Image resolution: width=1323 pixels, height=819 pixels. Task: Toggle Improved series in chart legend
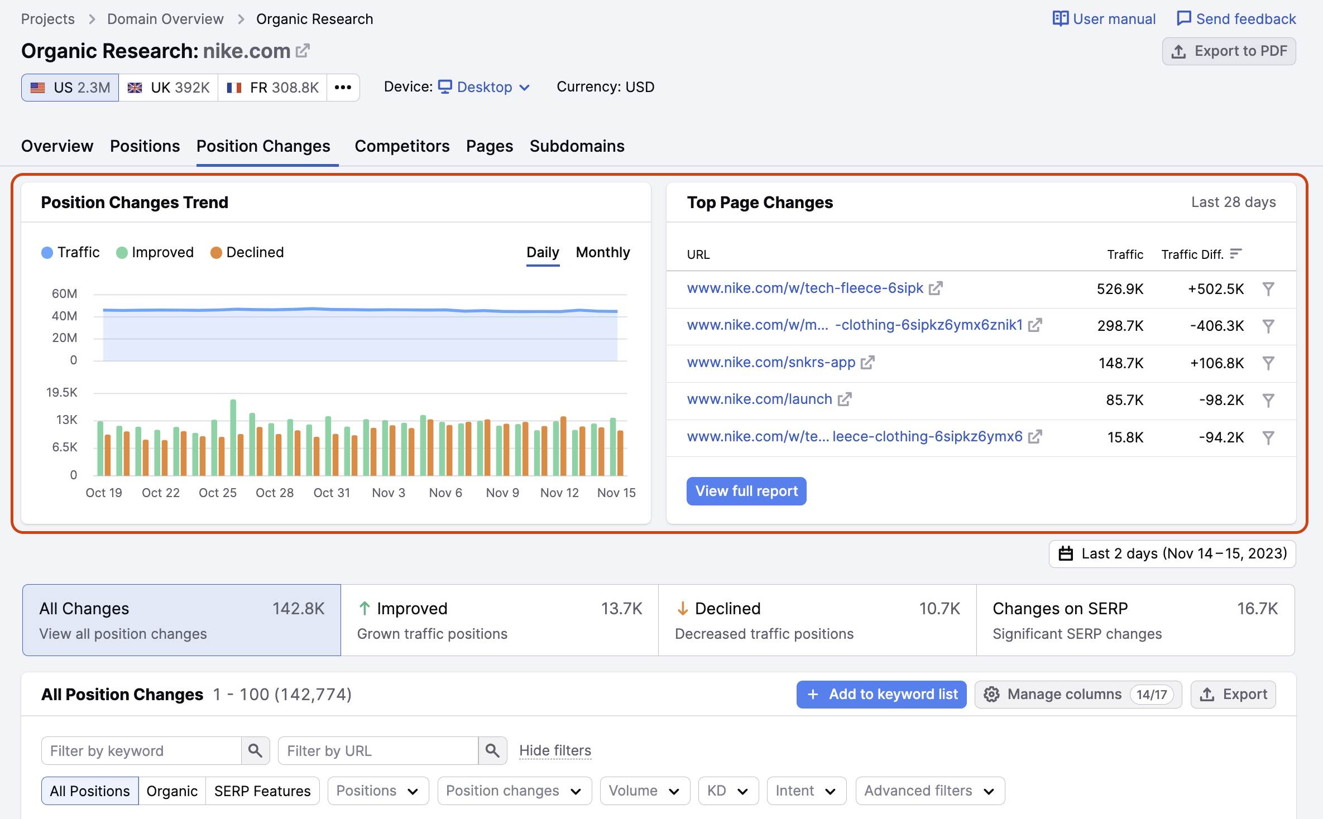(155, 252)
